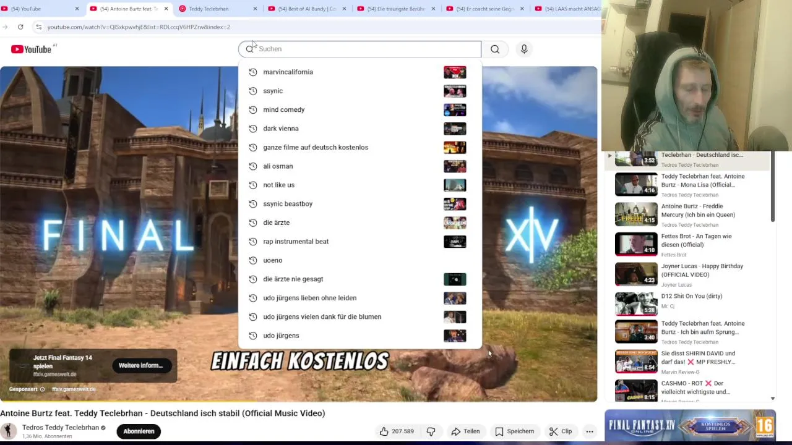
Task: Dislike the video with thumbs-down icon
Action: 431,431
